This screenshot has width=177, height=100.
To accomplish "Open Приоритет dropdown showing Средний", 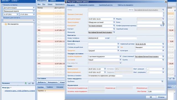I will [118, 51].
